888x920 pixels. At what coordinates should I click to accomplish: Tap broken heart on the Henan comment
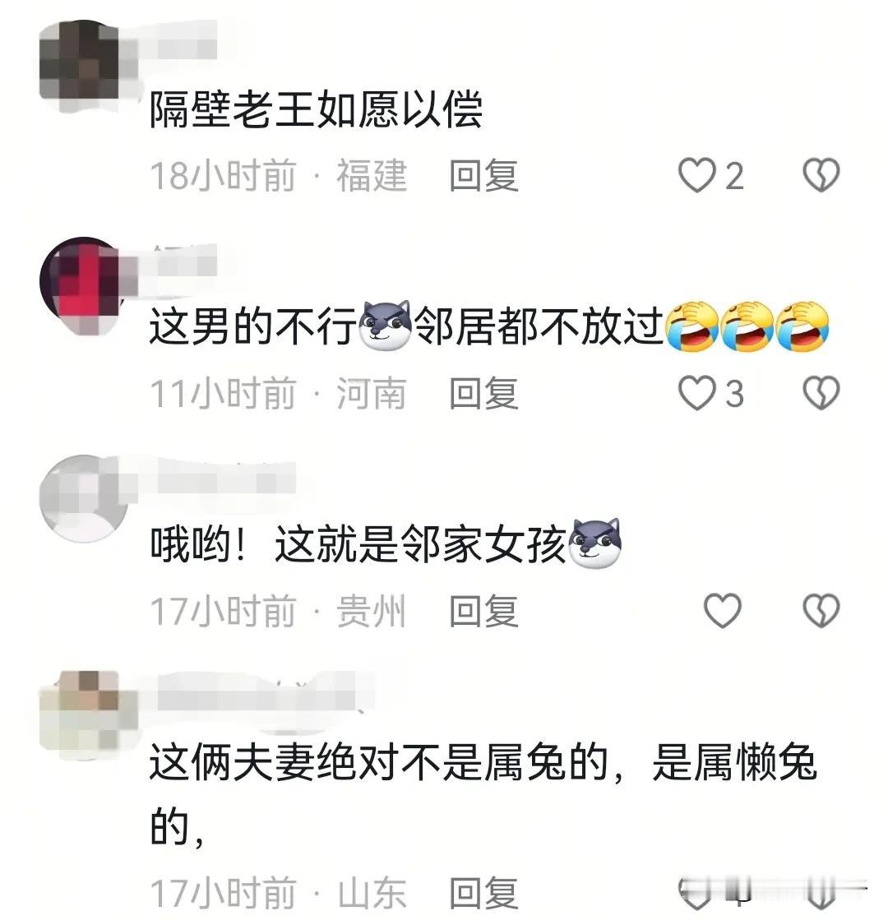(x=821, y=393)
